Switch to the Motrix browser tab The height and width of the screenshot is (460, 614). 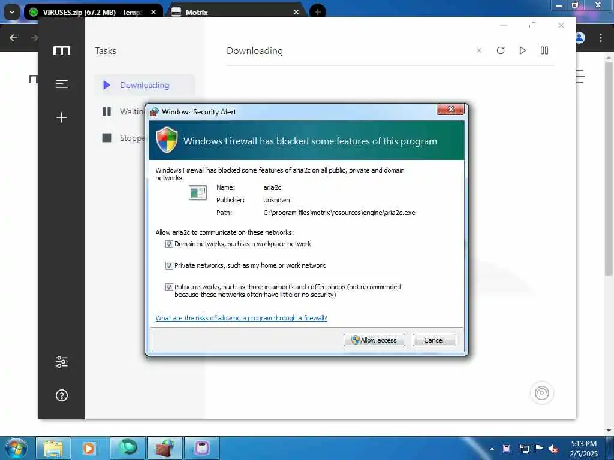coord(235,12)
